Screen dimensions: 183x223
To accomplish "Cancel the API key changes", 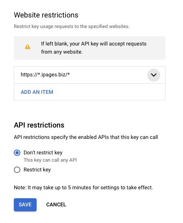I will 56,204.
